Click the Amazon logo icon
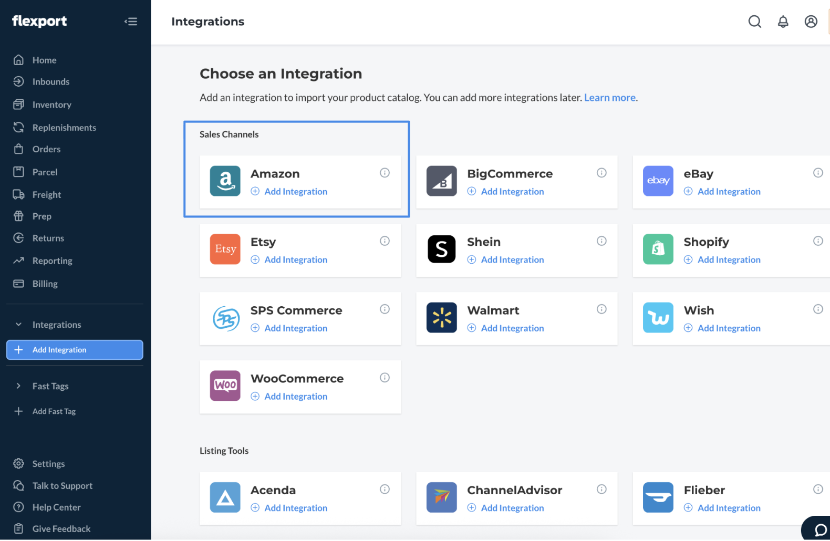The width and height of the screenshot is (830, 541). (225, 181)
